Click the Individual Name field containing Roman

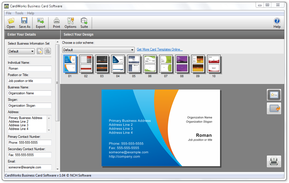pos(30,68)
